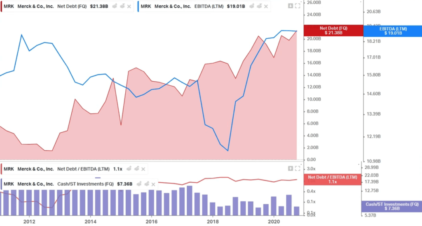Click the 'EBITDA (LTM)' metric name in the top legend

tap(209, 6)
